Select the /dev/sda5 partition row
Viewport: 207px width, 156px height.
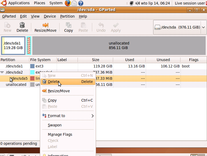[x=103, y=78]
